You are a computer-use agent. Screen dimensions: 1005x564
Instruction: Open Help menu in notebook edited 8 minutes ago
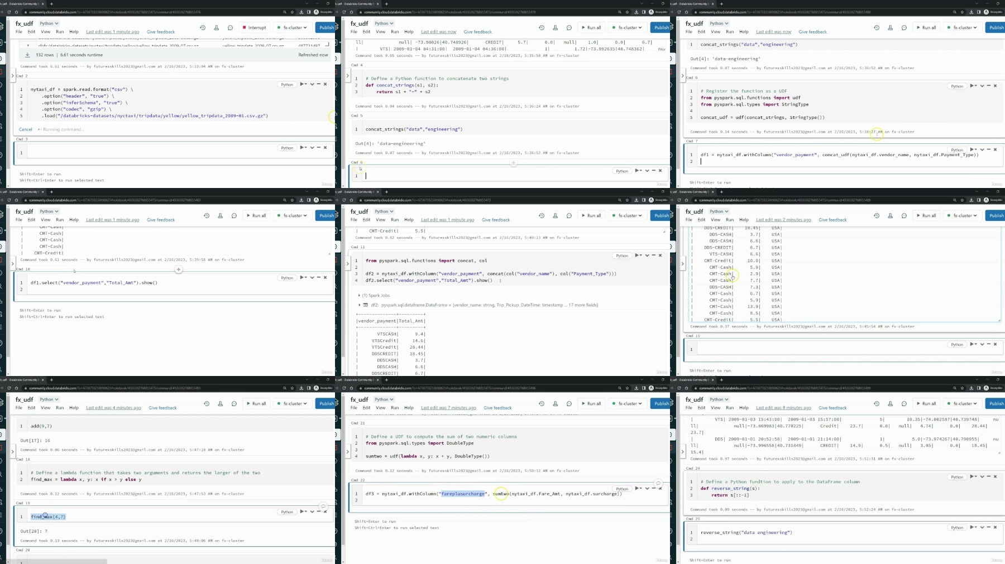click(744, 408)
